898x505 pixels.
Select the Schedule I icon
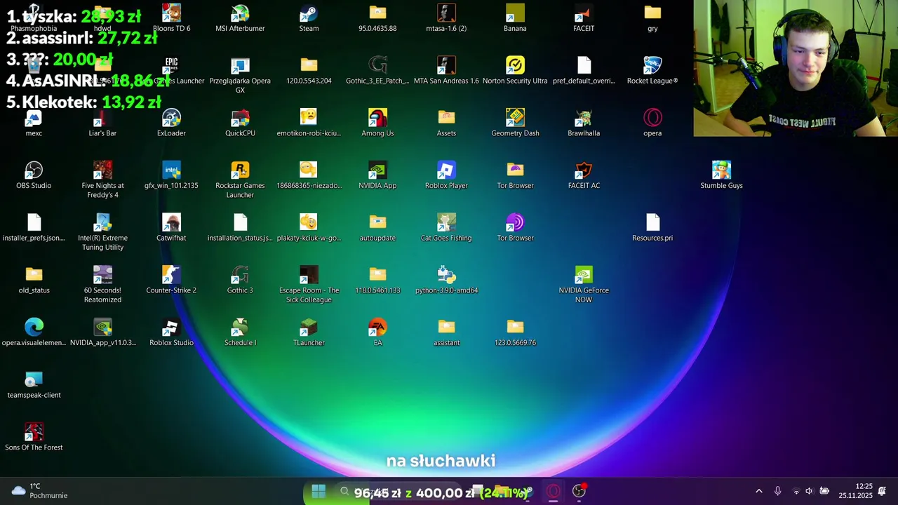click(x=240, y=332)
